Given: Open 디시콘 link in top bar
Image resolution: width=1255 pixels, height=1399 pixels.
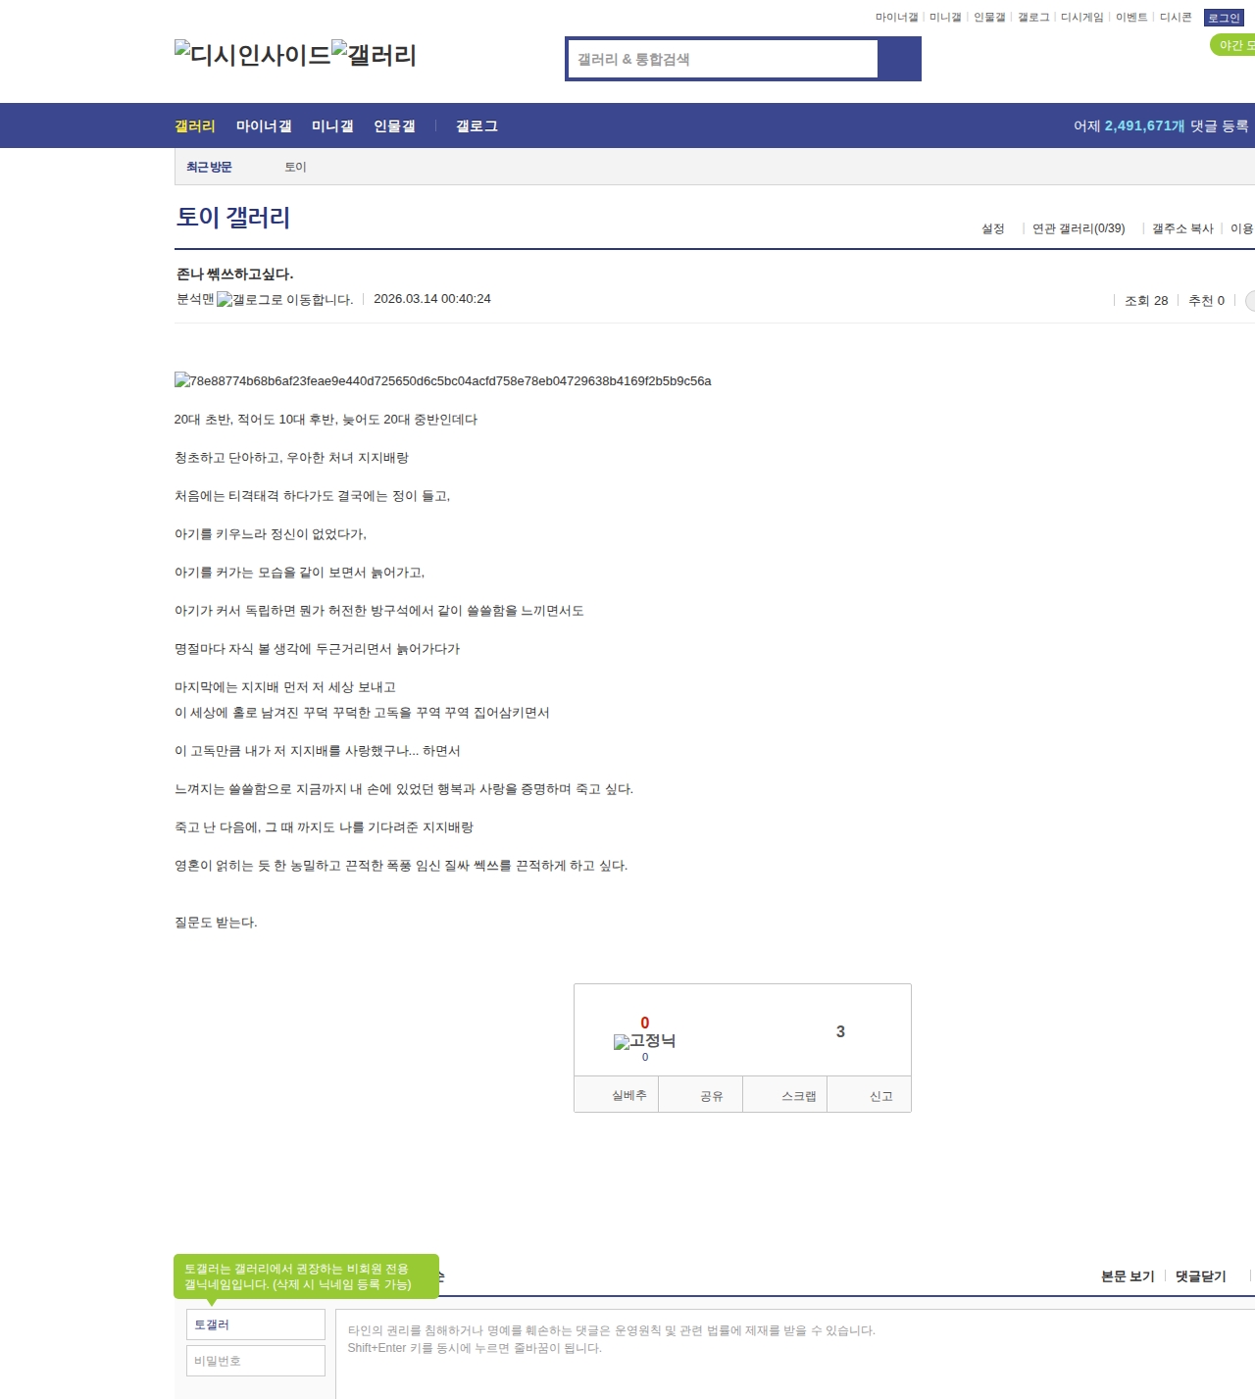Looking at the screenshot, I should coord(1176,18).
